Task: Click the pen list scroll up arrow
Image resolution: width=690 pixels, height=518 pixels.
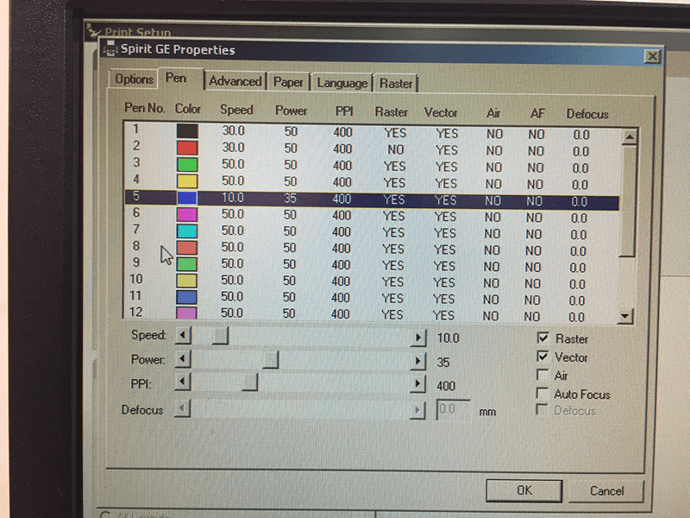Action: coord(630,137)
